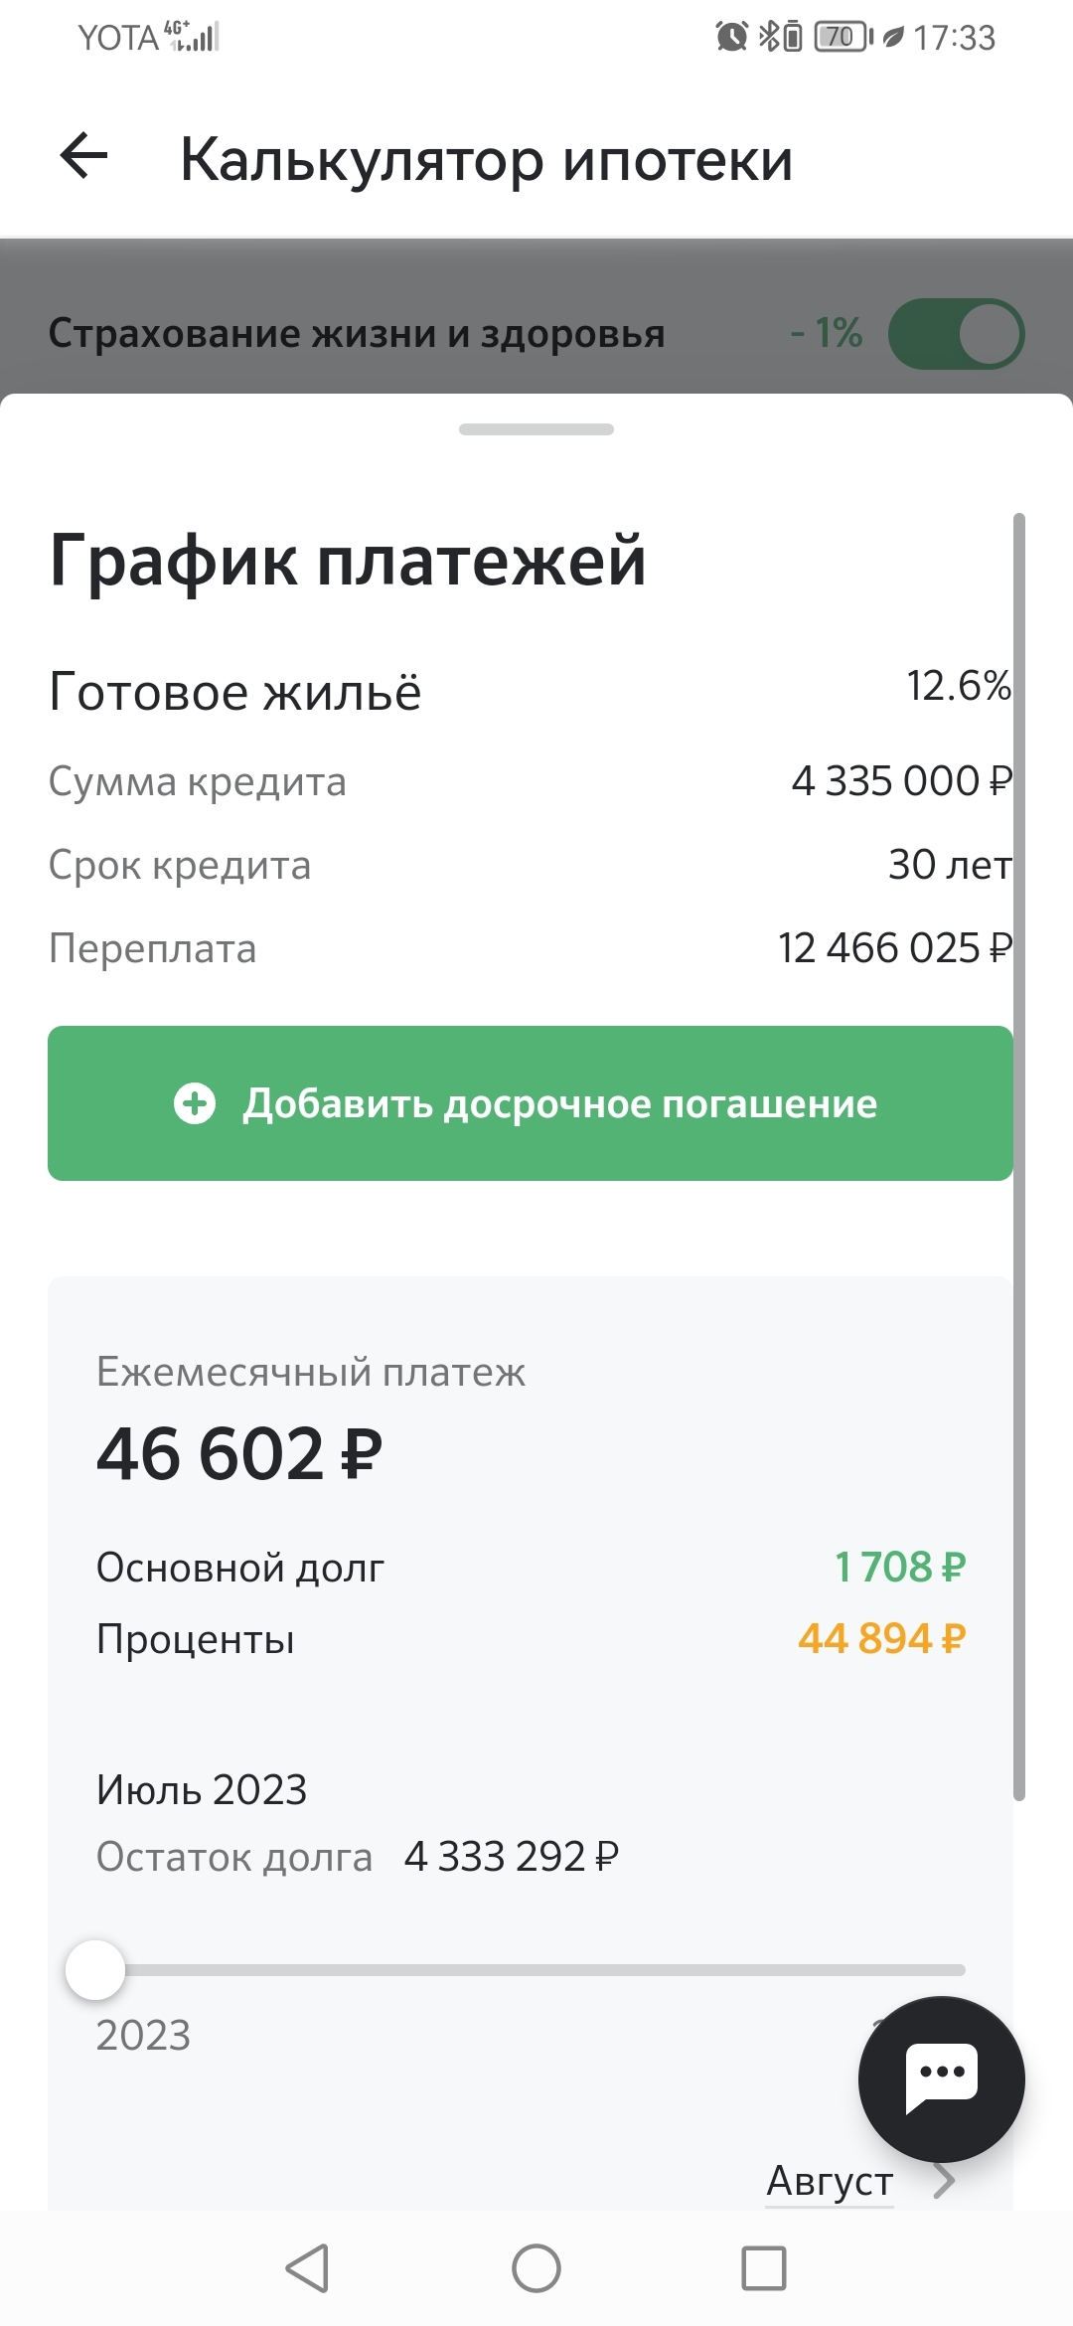Image resolution: width=1073 pixels, height=2326 pixels.
Task: Tap the plus icon on the green button
Action: 195,1103
